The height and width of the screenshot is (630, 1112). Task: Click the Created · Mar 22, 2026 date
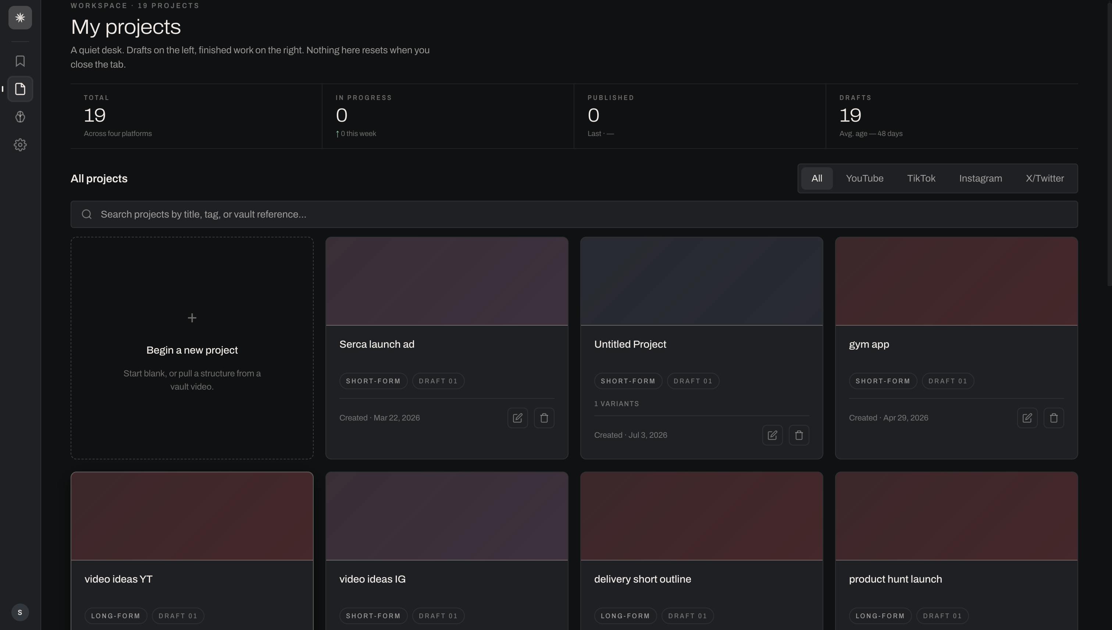coord(379,418)
